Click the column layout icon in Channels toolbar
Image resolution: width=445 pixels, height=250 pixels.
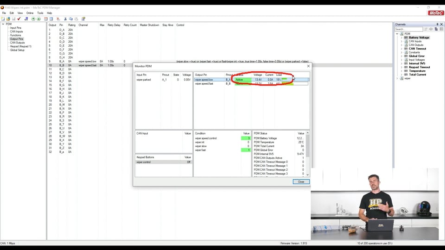tap(442, 29)
